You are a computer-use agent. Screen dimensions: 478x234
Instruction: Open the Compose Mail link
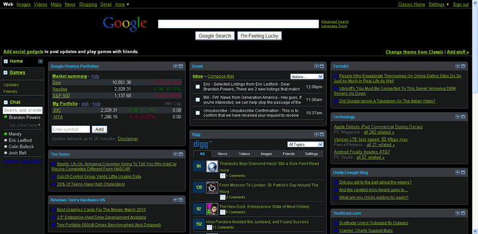[x=220, y=76]
